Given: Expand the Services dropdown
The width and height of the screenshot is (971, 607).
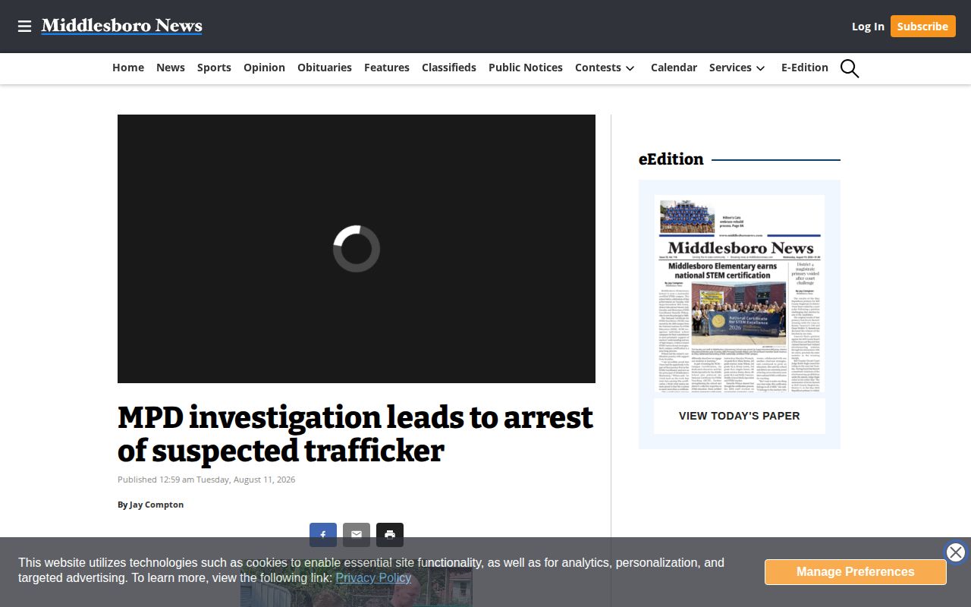Looking at the screenshot, I should pos(737,68).
